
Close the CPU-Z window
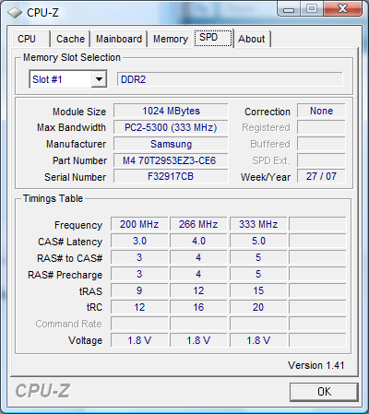coord(342,9)
